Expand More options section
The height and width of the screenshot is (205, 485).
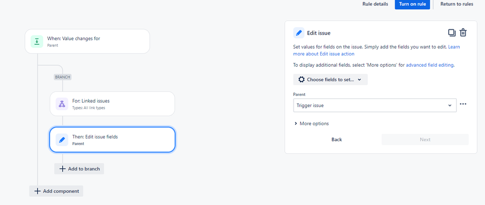(312, 123)
